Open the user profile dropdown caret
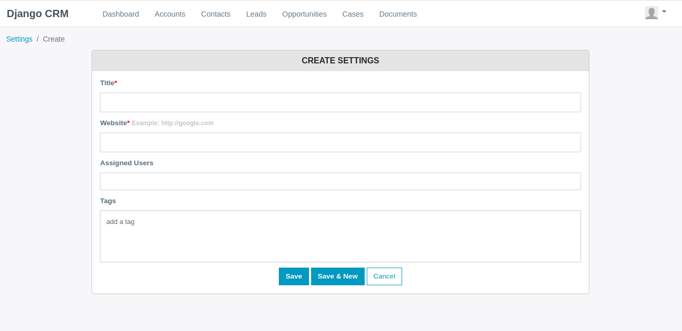This screenshot has width=682, height=331. click(x=664, y=11)
